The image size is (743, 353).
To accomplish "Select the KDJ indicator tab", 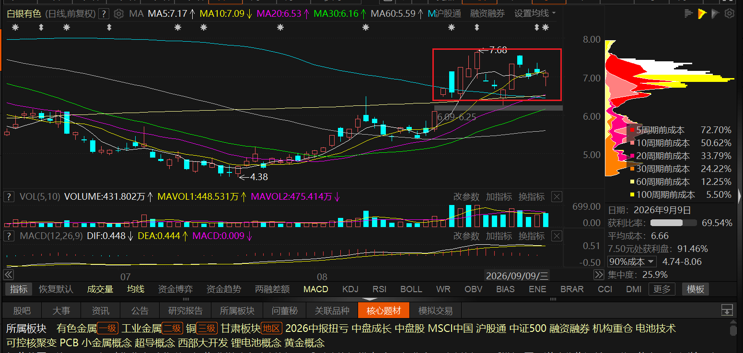I will coord(350,289).
